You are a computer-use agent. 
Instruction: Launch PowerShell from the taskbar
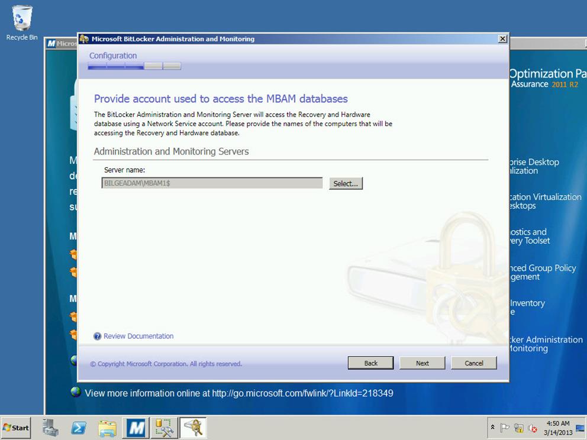click(x=79, y=428)
